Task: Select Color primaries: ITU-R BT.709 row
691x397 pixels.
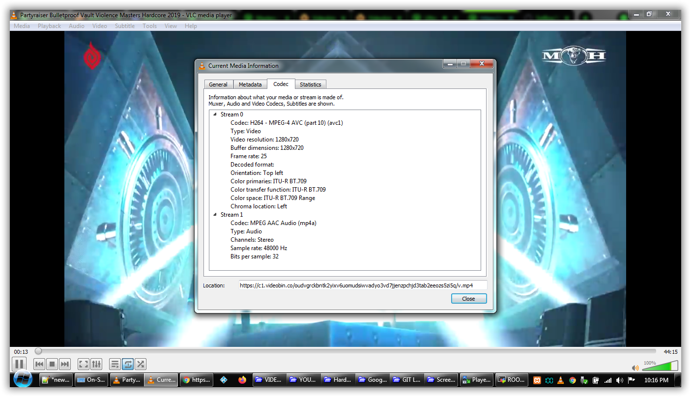Action: point(268,181)
